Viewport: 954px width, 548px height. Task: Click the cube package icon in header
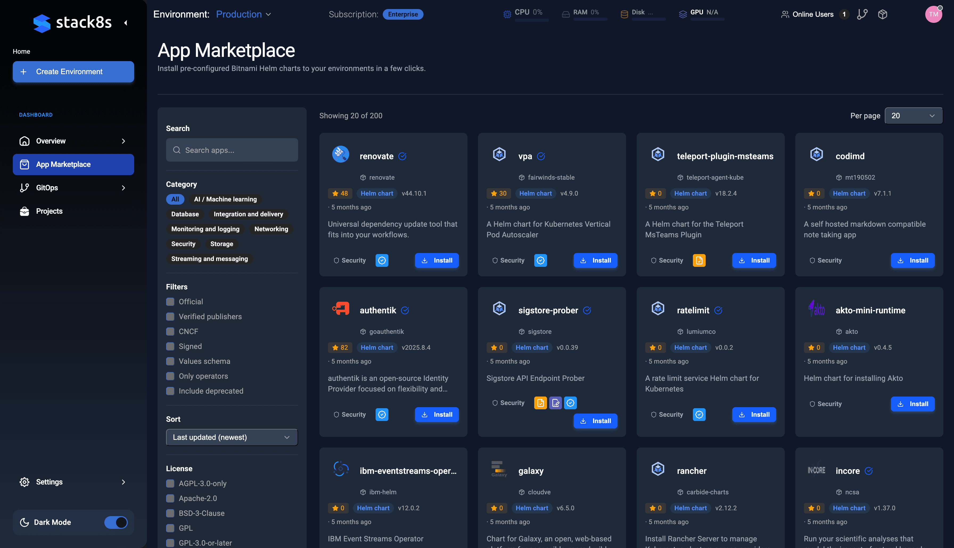[882, 14]
